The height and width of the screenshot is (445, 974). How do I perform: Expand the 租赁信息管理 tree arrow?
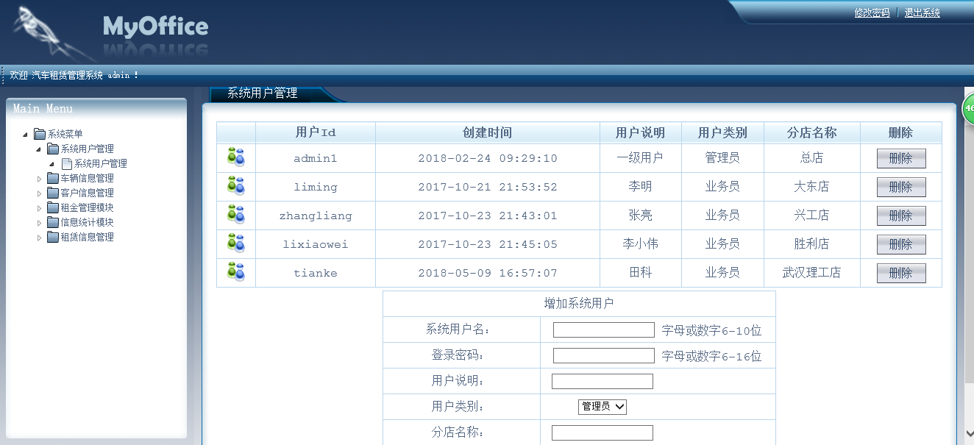(40, 237)
